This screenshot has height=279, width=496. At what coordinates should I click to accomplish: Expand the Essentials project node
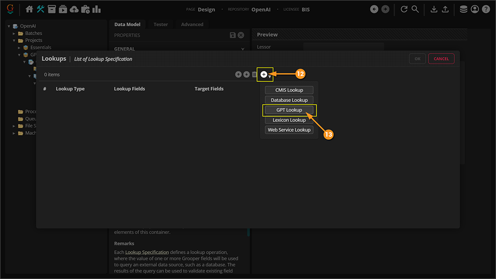tap(19, 48)
